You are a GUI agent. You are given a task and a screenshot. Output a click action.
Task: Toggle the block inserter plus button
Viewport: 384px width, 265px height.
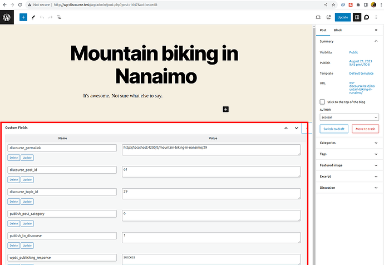click(x=23, y=17)
